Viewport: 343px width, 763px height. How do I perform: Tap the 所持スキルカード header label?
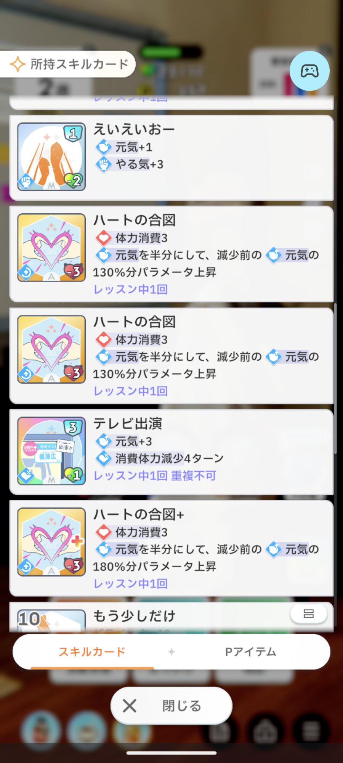(x=79, y=64)
